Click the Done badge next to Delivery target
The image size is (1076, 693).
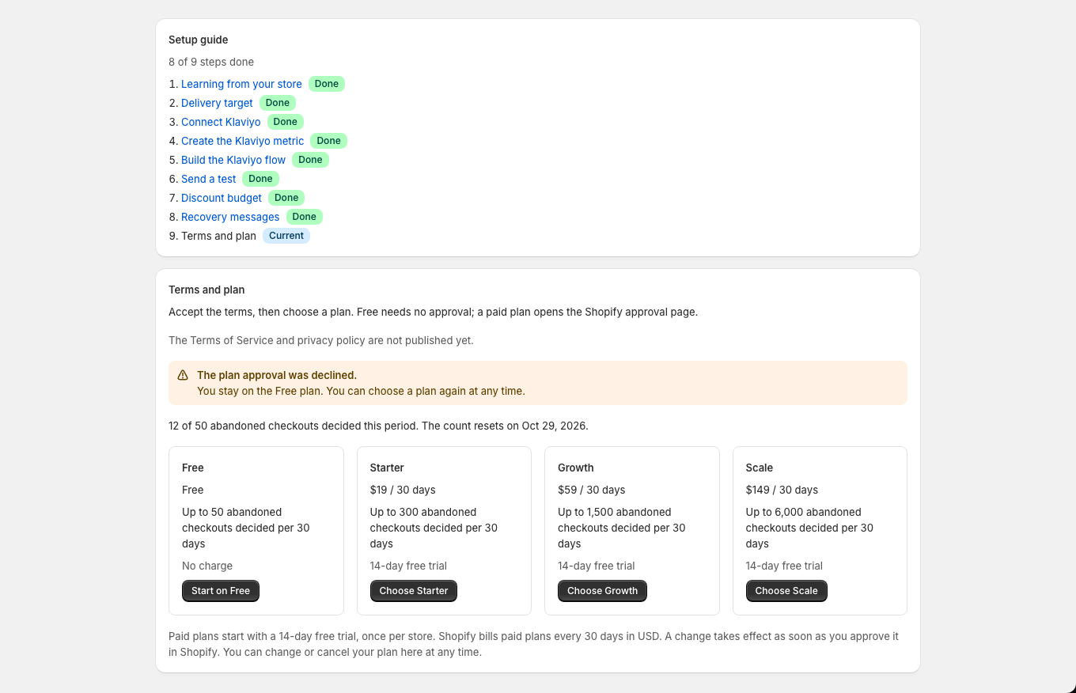tap(278, 103)
